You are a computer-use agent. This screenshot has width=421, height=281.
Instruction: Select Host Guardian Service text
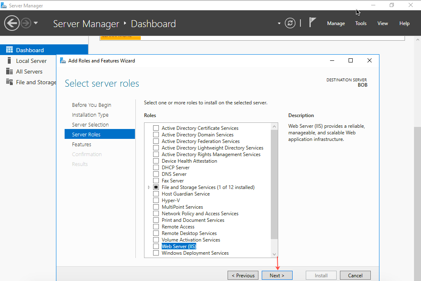(x=186, y=193)
